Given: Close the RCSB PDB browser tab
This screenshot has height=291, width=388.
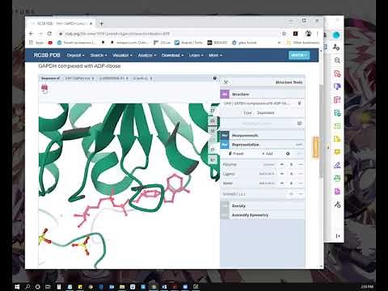Looking at the screenshot, I should 91,23.
